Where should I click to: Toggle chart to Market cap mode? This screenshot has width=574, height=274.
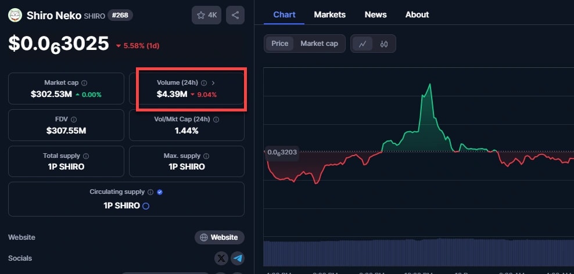(319, 44)
